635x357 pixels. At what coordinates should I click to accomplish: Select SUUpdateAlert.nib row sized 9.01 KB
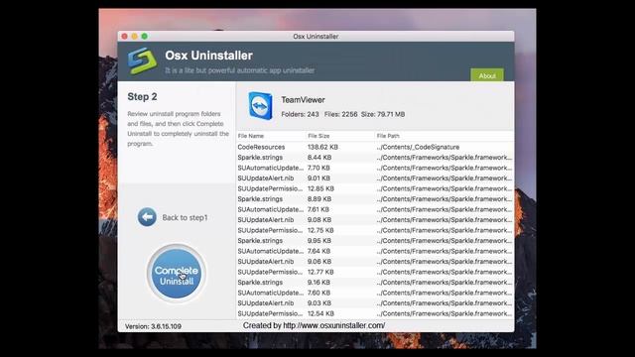[x=375, y=178]
